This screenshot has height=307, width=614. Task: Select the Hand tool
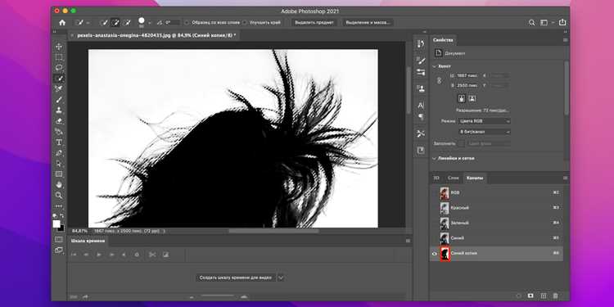pos(59,184)
